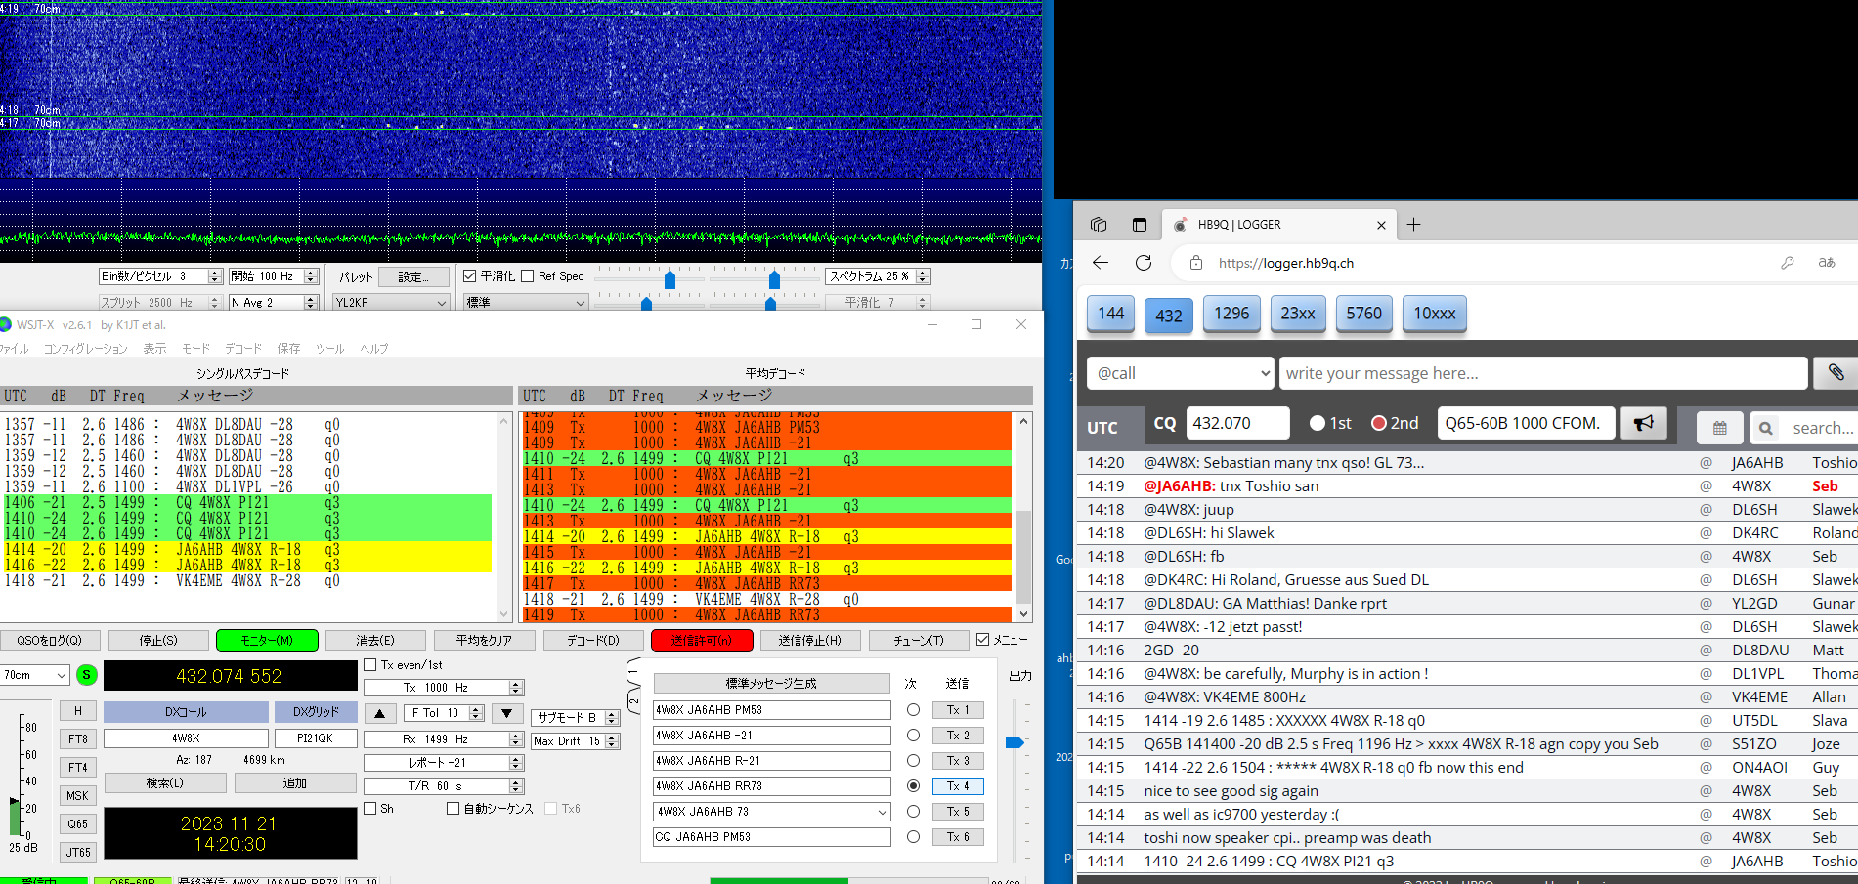Click the megaphone CQ announce icon
The image size is (1858, 884).
pyautogui.click(x=1644, y=423)
